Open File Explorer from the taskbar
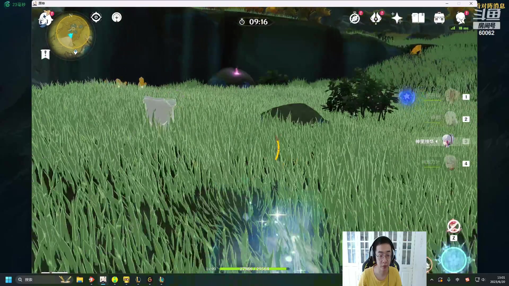The width and height of the screenshot is (509, 286). (x=80, y=280)
